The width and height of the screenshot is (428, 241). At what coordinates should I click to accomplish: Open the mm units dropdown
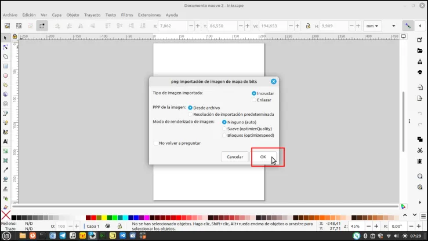[372, 26]
